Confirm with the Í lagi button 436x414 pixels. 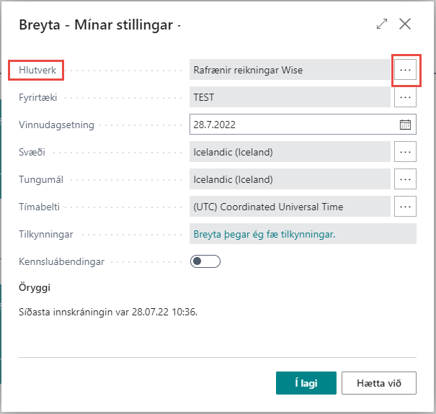tap(306, 383)
